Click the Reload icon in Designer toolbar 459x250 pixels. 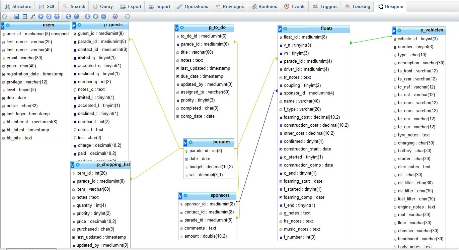coord(49,16)
